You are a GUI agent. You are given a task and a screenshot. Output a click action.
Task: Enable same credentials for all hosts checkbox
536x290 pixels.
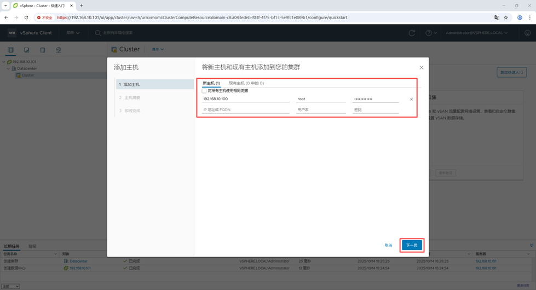(x=204, y=91)
